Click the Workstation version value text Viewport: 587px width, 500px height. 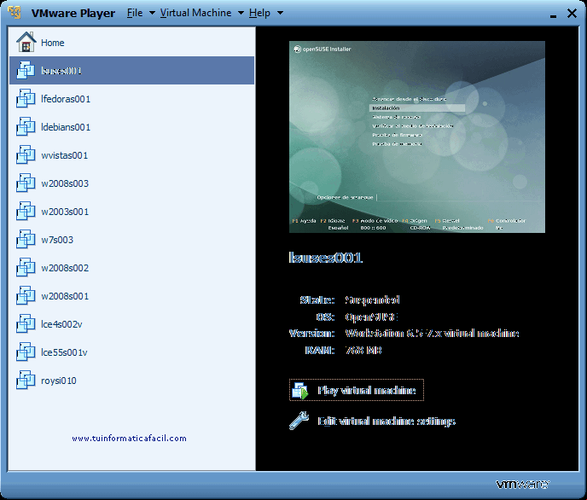(x=432, y=333)
